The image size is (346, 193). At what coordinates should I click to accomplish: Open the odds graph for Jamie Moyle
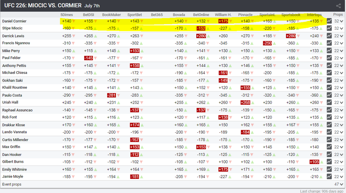coord(329,176)
